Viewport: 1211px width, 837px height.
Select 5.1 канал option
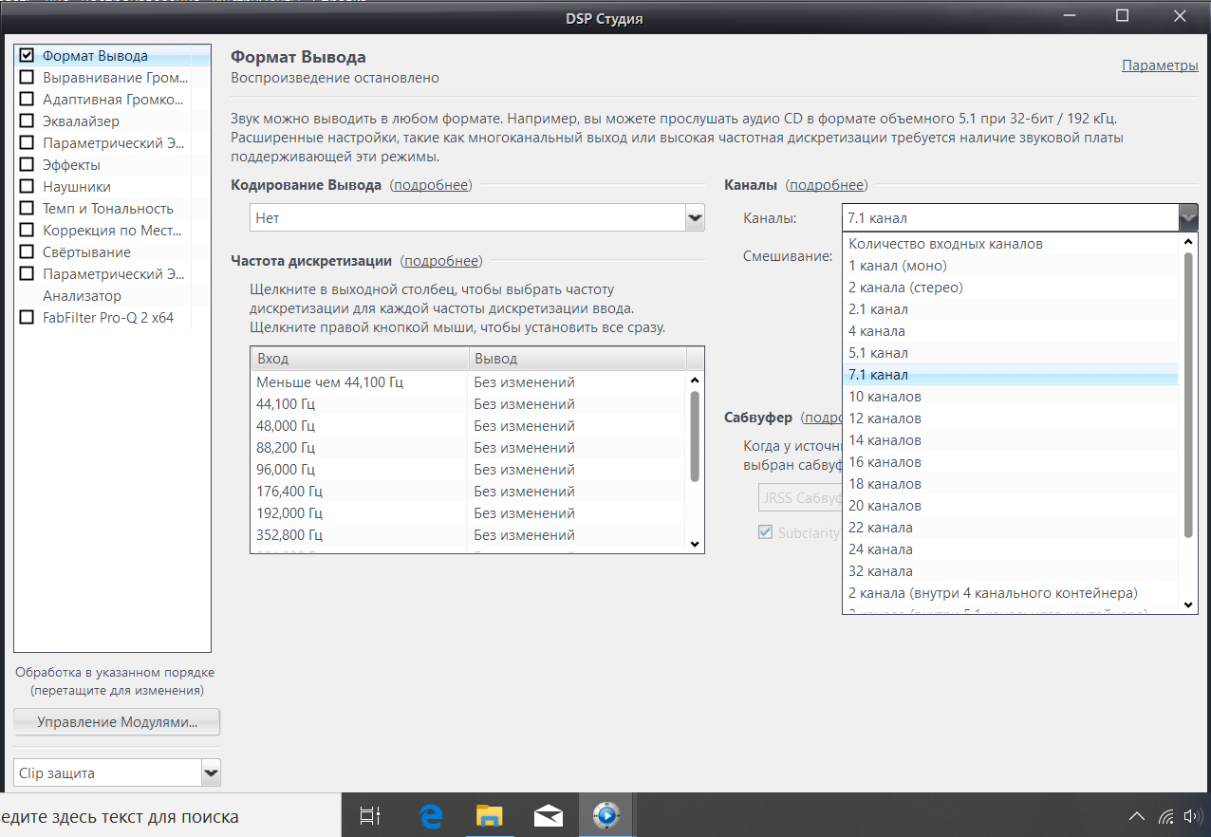pos(1010,353)
